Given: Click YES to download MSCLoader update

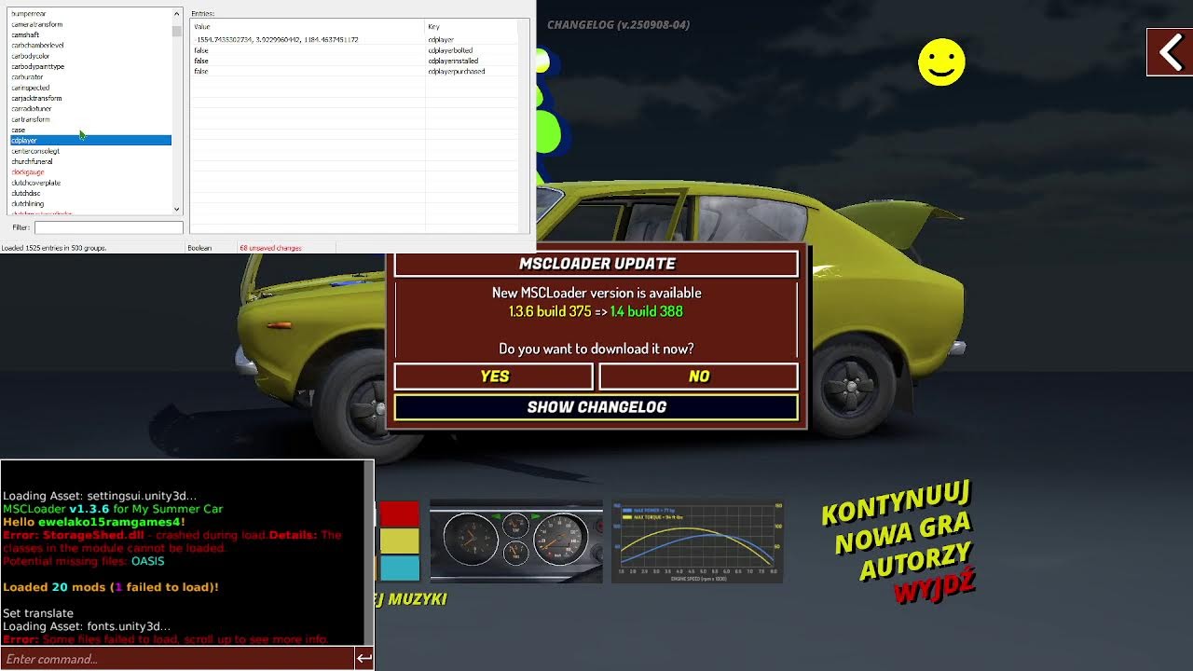Looking at the screenshot, I should tap(494, 377).
